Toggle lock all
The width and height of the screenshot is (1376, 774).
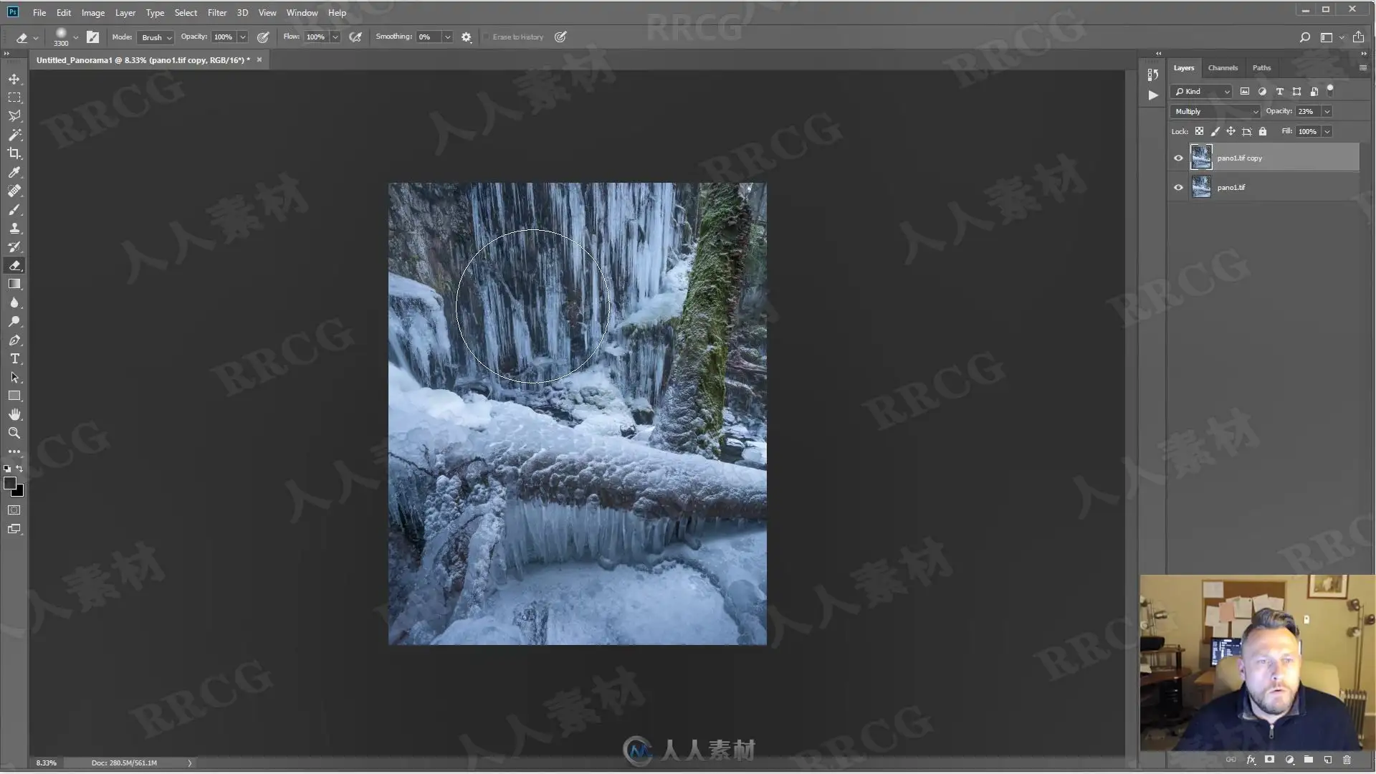1263,131
